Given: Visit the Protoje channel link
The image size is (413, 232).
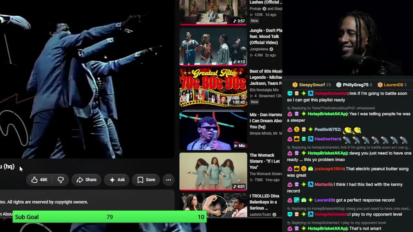Looking at the screenshot, I should (x=255, y=9).
